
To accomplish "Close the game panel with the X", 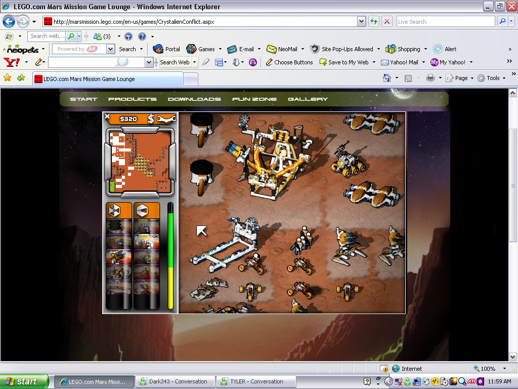I will (107, 116).
